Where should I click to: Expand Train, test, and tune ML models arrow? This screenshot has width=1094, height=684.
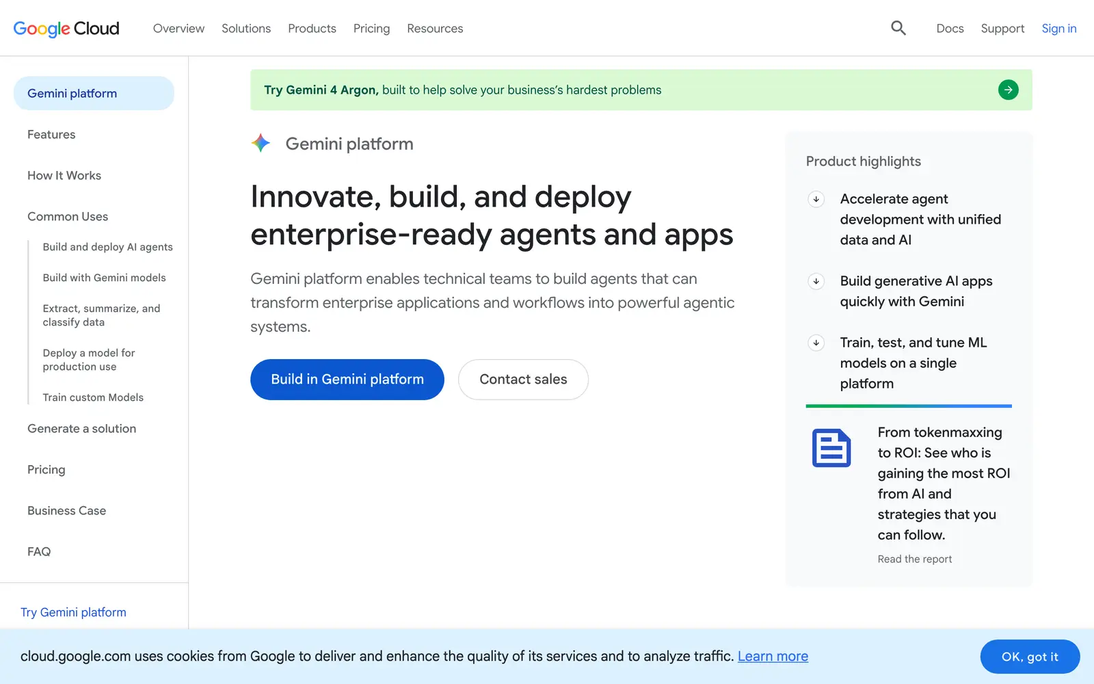pyautogui.click(x=816, y=343)
